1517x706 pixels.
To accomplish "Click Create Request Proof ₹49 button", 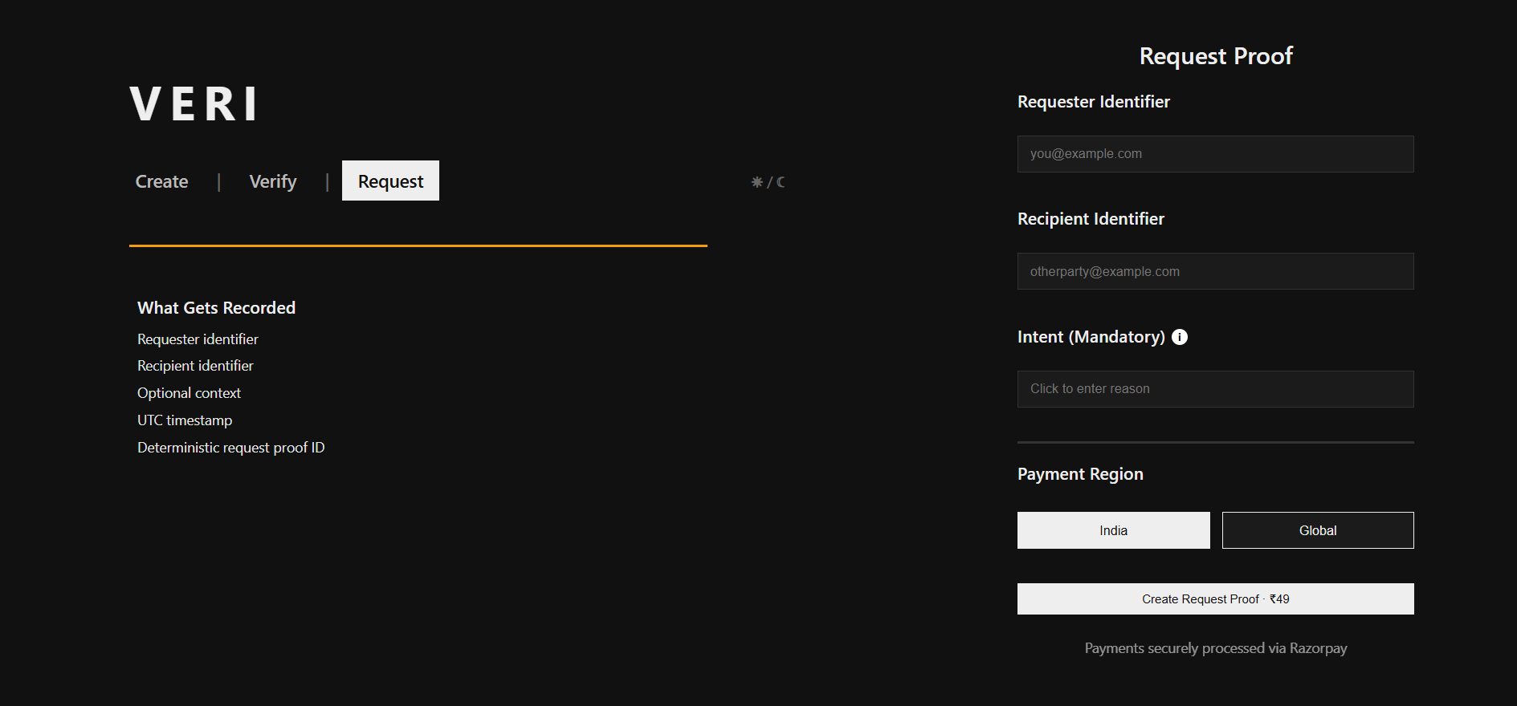I will pyautogui.click(x=1215, y=598).
